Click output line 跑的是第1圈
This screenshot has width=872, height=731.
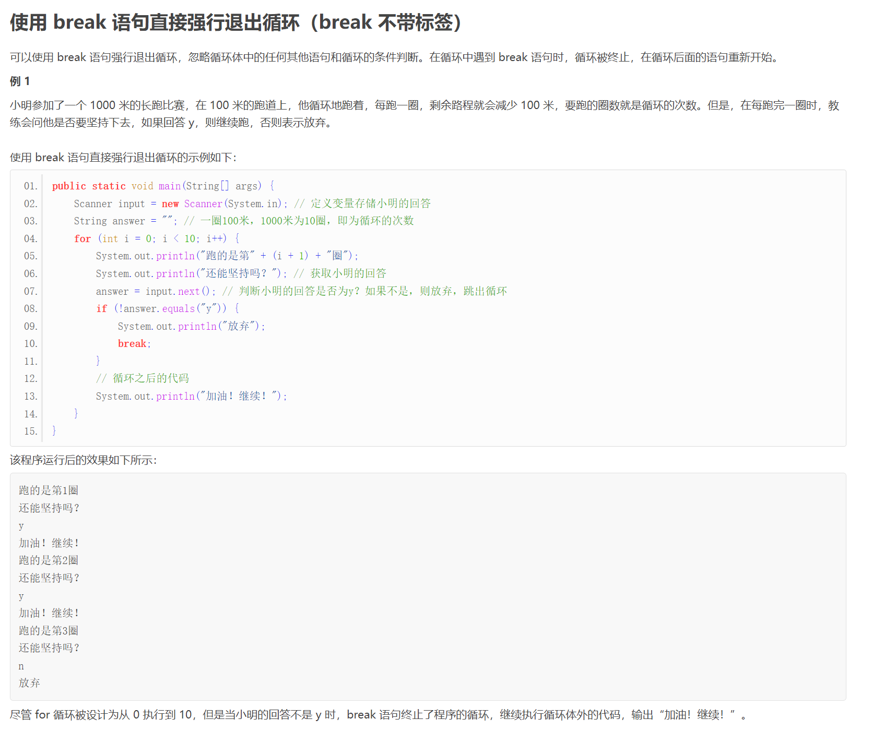49,490
